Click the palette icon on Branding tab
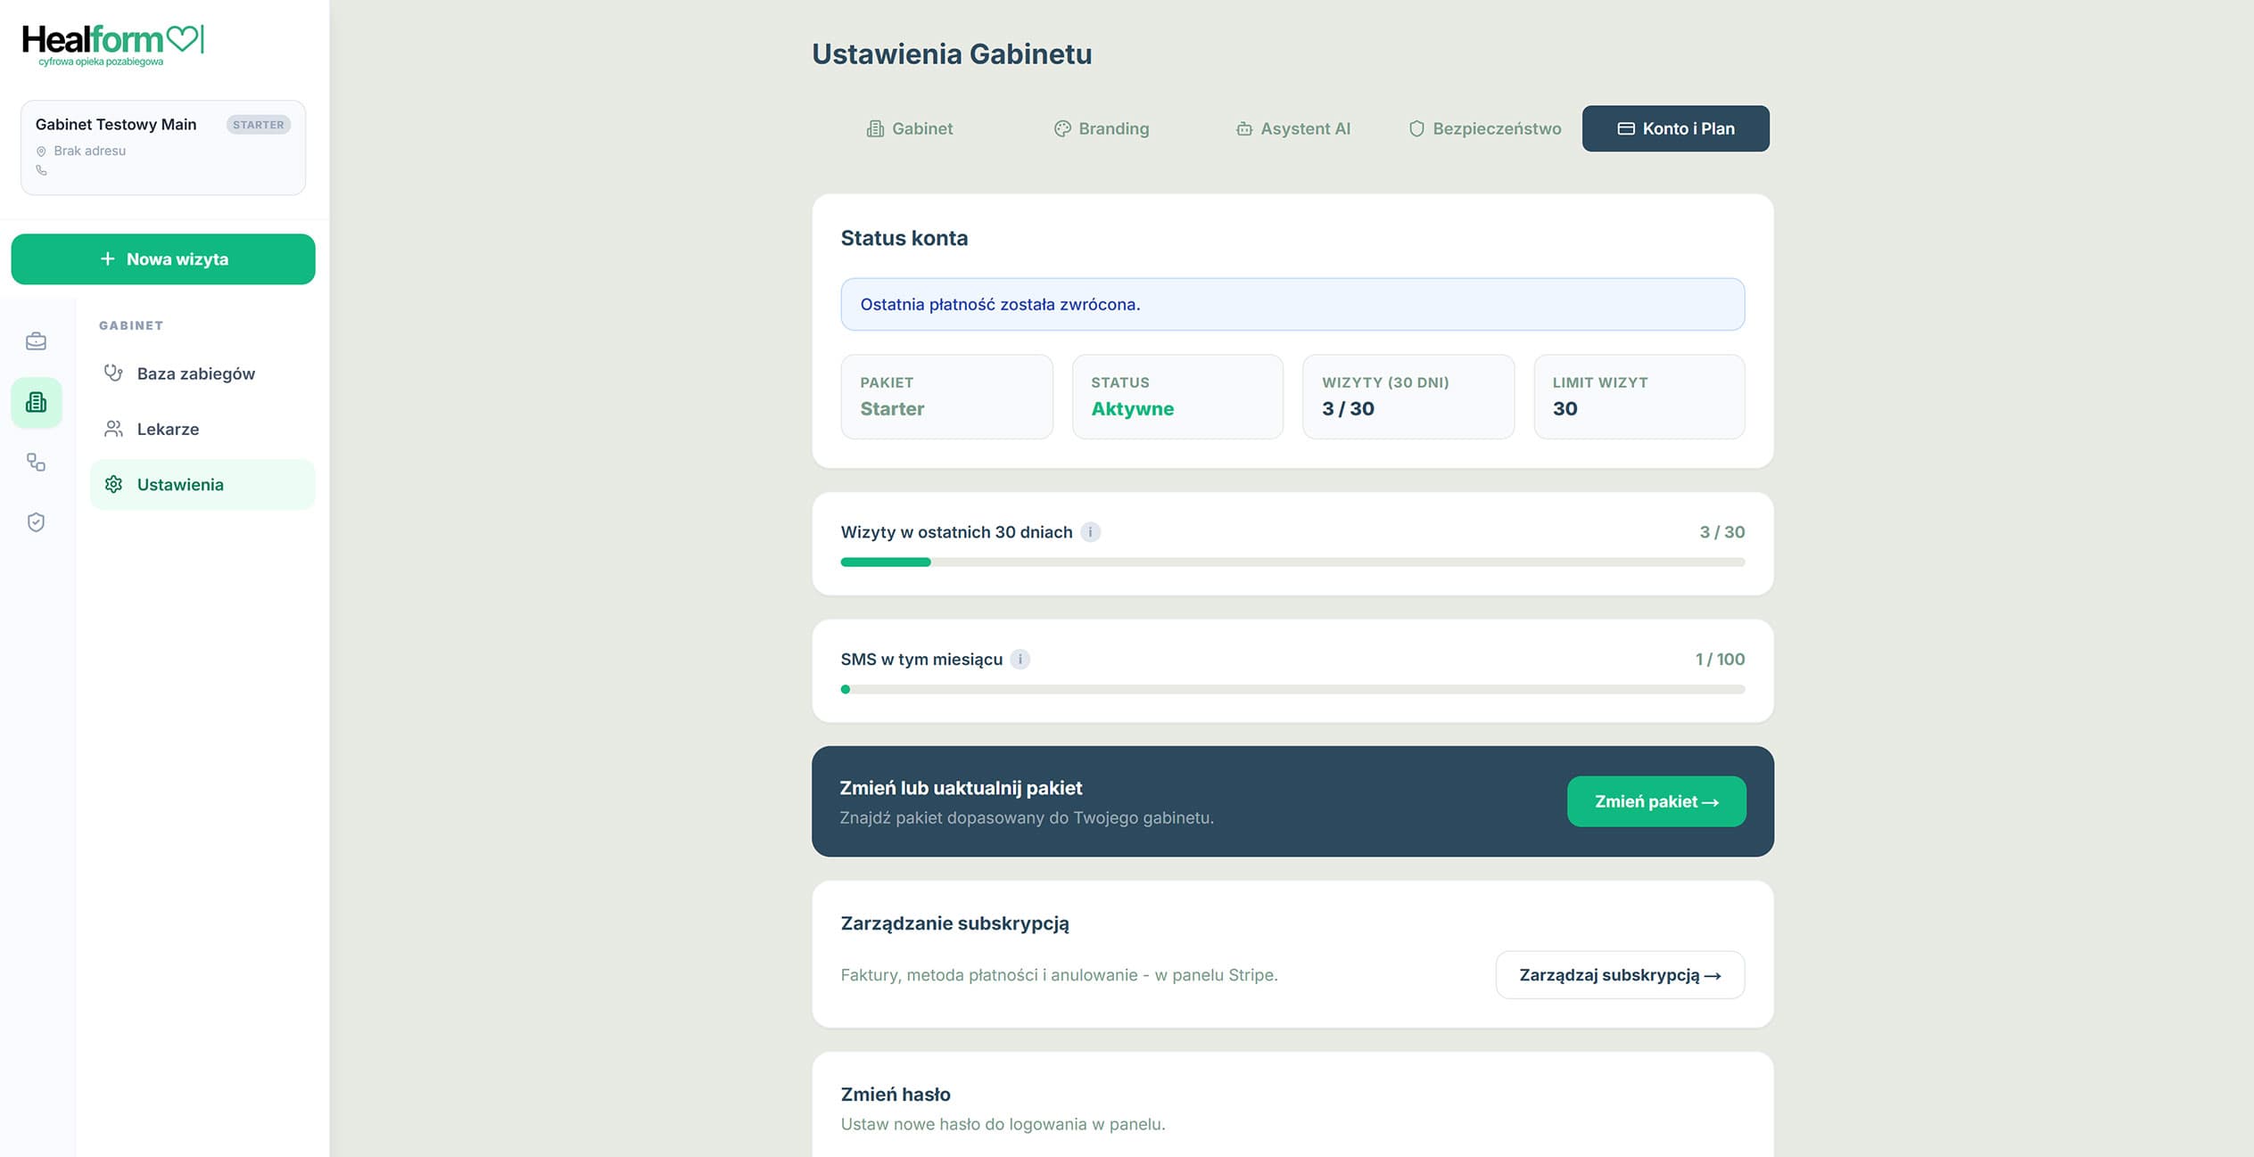2254x1157 pixels. (x=1061, y=128)
